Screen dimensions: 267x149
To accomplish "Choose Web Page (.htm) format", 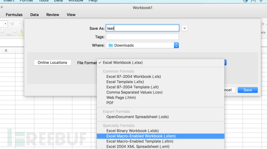I will click(161, 98).
